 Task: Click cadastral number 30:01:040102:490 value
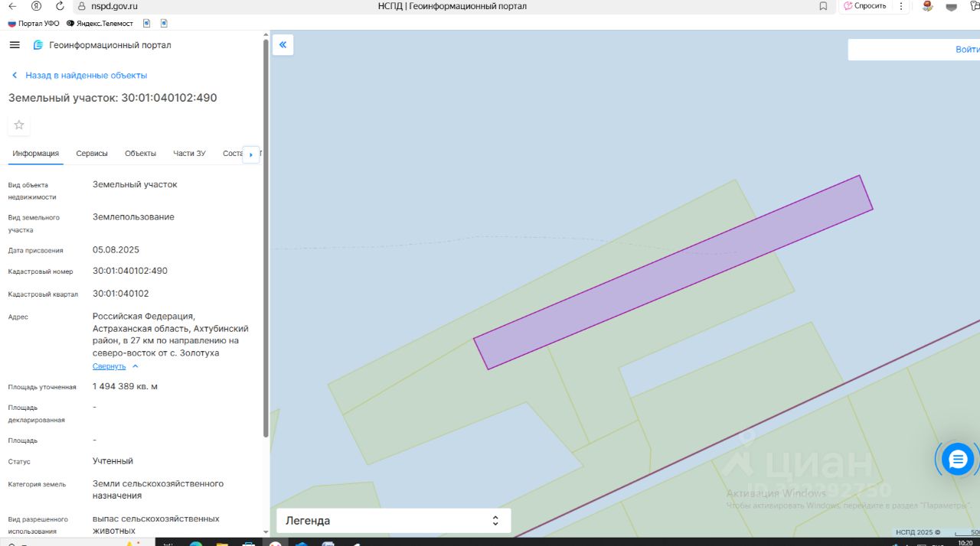point(130,271)
